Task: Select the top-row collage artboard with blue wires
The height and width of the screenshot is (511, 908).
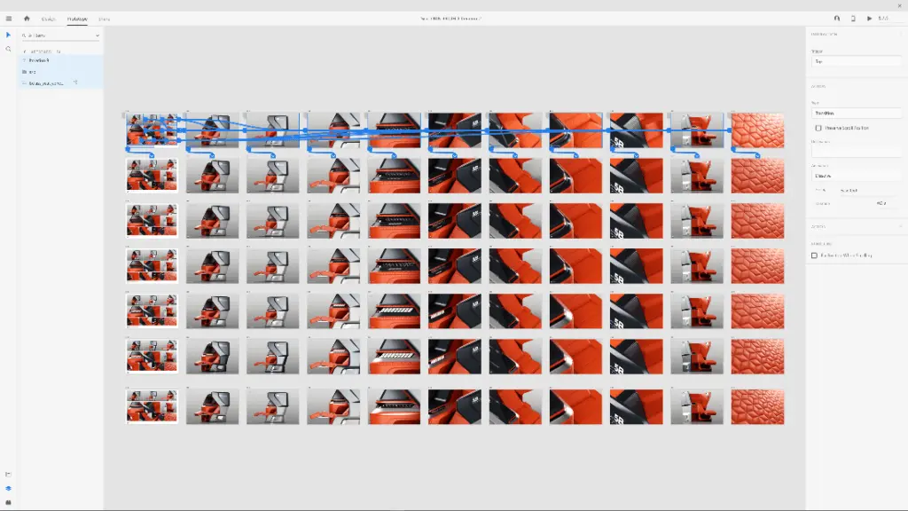Action: point(152,130)
